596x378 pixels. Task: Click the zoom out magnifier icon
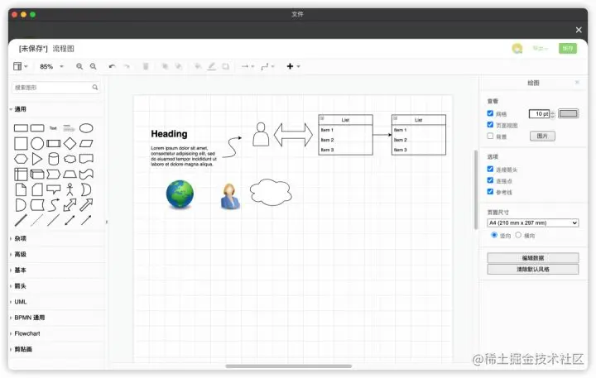tap(93, 66)
